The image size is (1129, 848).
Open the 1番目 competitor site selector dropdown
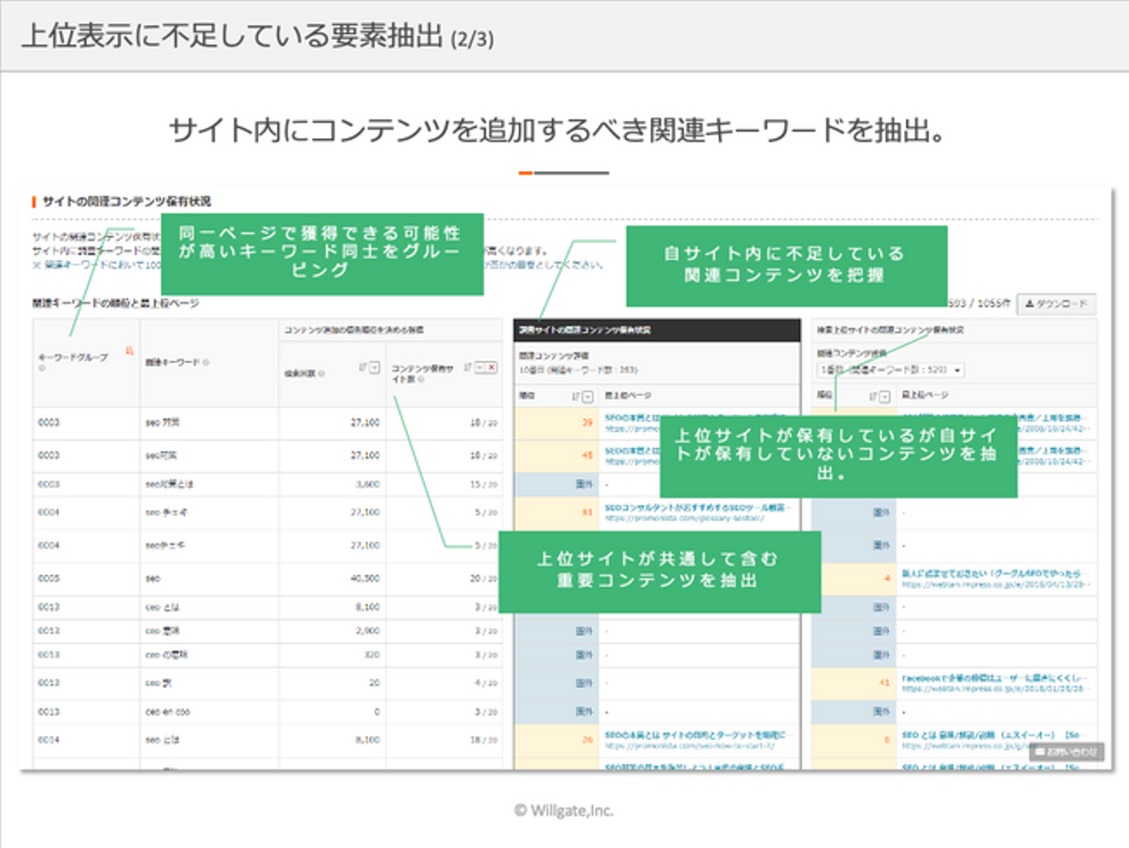pyautogui.click(x=890, y=369)
